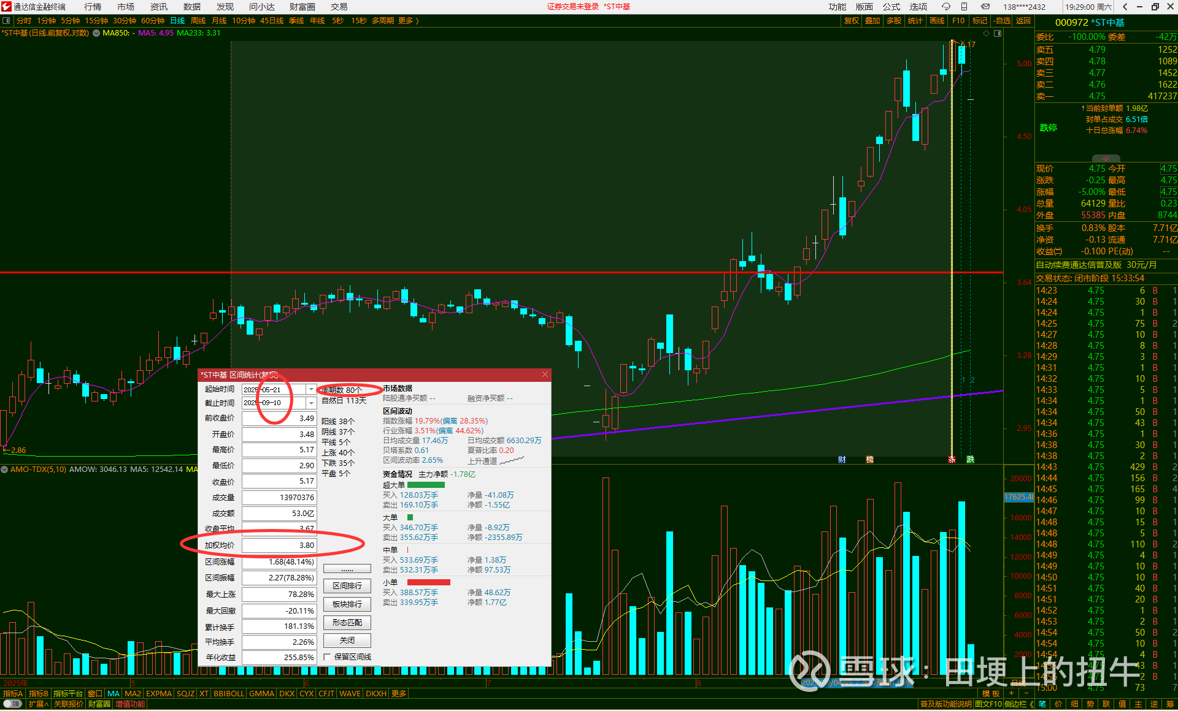Click the 区间排行 button
This screenshot has height=711, width=1178.
(347, 586)
